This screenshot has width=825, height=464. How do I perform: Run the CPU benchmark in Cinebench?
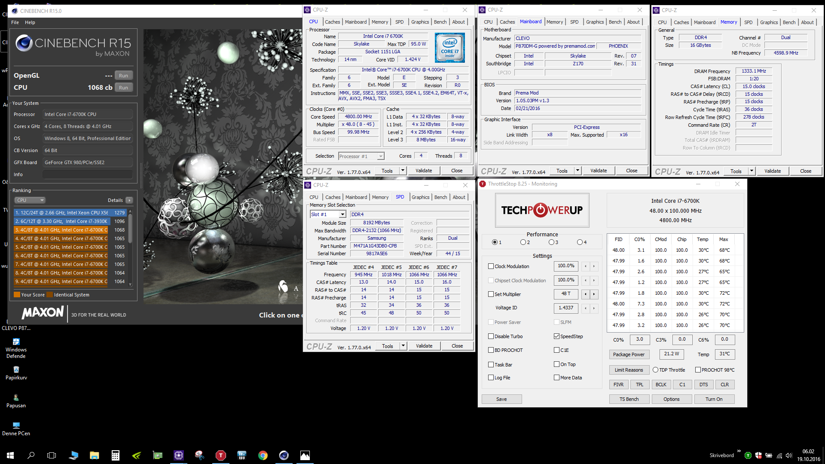click(123, 88)
